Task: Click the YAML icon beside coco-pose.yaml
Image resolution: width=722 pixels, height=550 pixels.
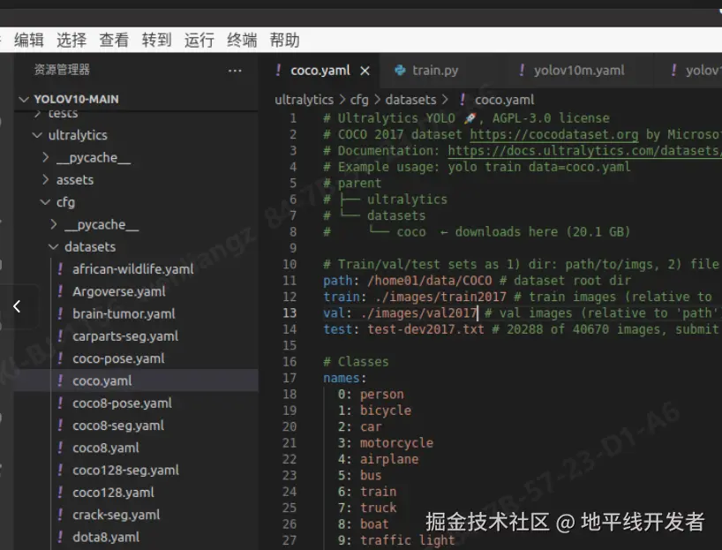Action: coord(60,358)
